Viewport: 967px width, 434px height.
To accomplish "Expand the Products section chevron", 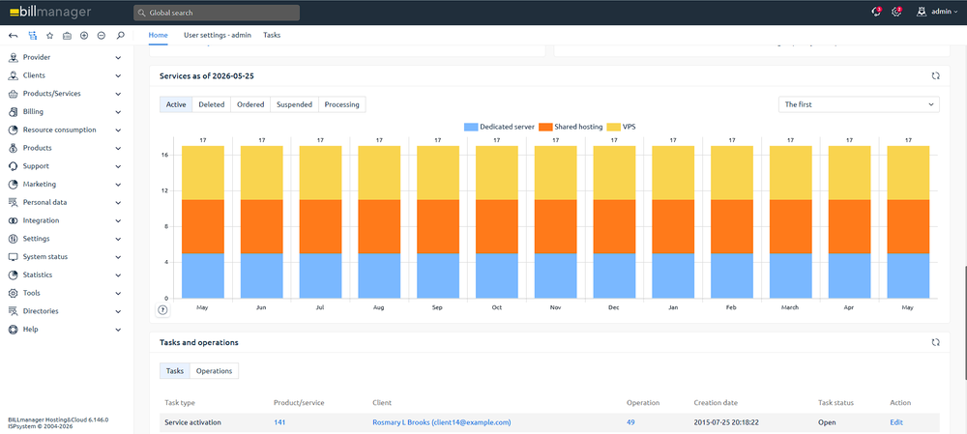I will tap(118, 149).
